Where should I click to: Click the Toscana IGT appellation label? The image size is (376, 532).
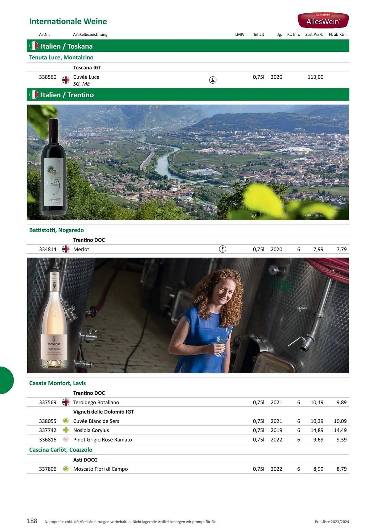87,68
